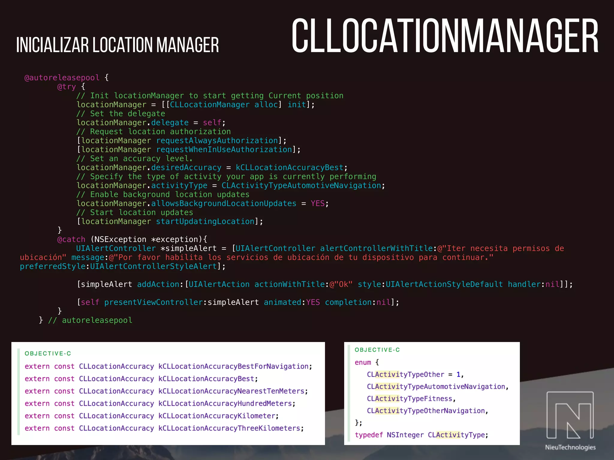Click (NSException *exception) in catch clause

pyautogui.click(x=147, y=239)
